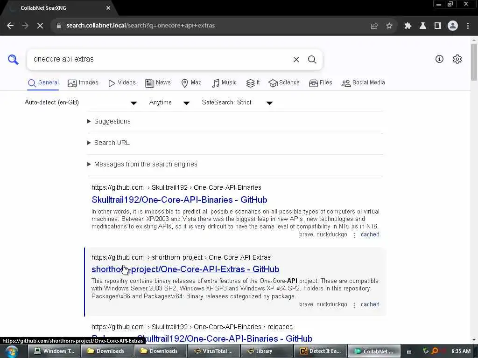
Task: Close the CollabNet SearXNG tab
Action: pos(108,8)
